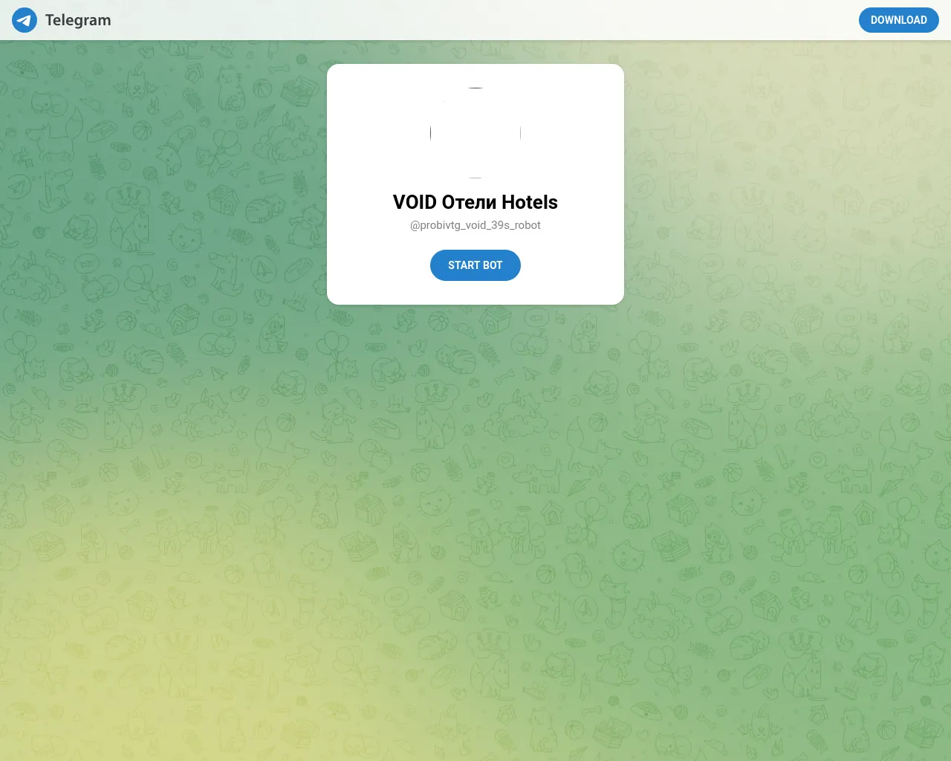Click the bot profile avatar image
The image size is (951, 761).
pyautogui.click(x=475, y=133)
